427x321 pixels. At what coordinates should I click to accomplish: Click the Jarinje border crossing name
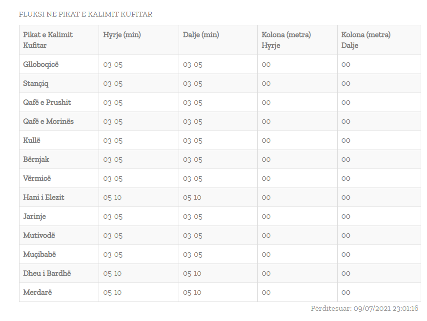34,216
